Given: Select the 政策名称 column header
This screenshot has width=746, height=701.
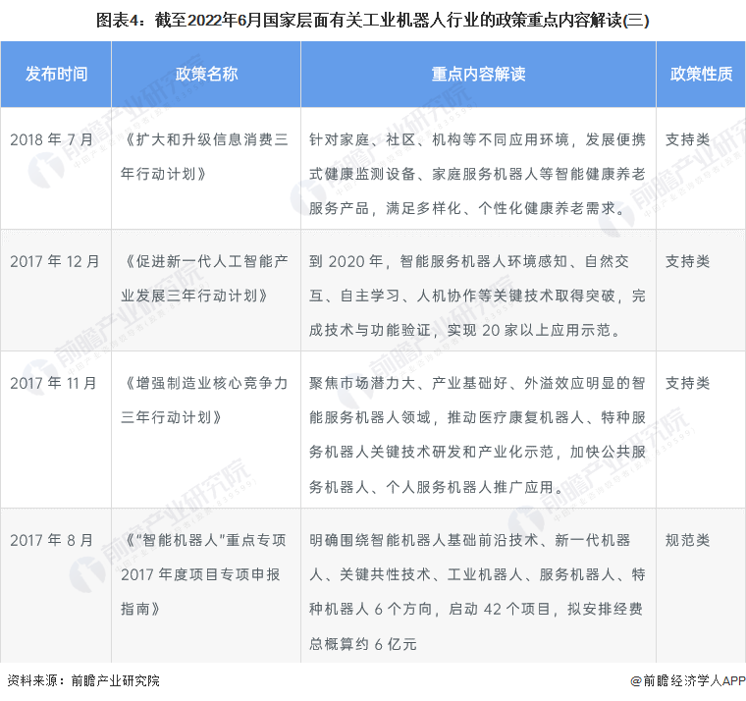Looking at the screenshot, I should coord(206,74).
